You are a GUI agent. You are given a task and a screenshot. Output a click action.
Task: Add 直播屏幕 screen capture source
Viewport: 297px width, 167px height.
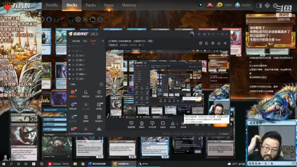coord(131,125)
